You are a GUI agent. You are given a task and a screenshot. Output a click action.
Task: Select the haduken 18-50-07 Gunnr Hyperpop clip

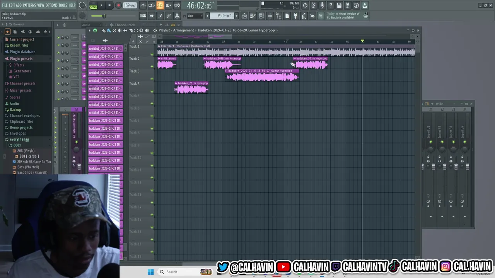coord(262,75)
